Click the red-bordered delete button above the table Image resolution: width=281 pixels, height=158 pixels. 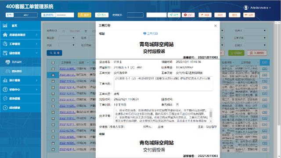click(257, 53)
